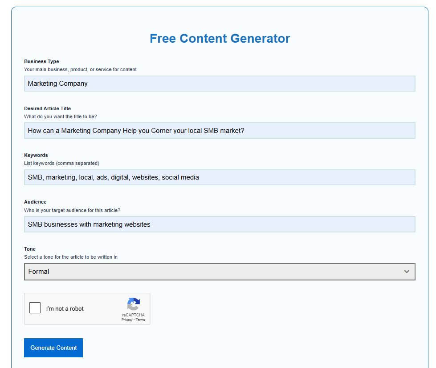
Task: Click inside the reCAPTCHA widget panel
Action: point(87,308)
